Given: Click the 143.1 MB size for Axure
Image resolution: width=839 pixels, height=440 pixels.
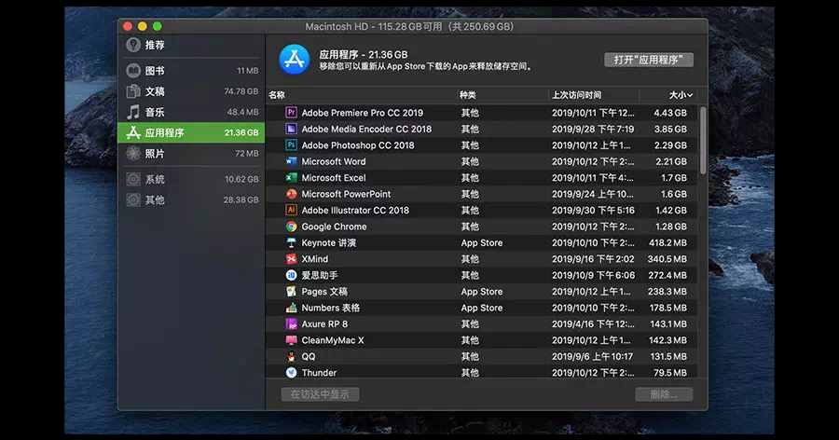Looking at the screenshot, I should (667, 323).
